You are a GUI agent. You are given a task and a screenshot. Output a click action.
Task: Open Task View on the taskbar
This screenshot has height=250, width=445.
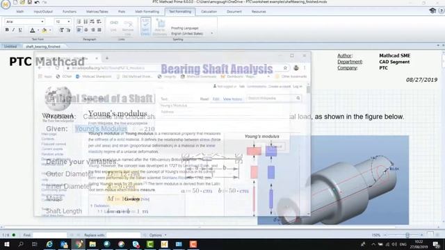point(35,244)
